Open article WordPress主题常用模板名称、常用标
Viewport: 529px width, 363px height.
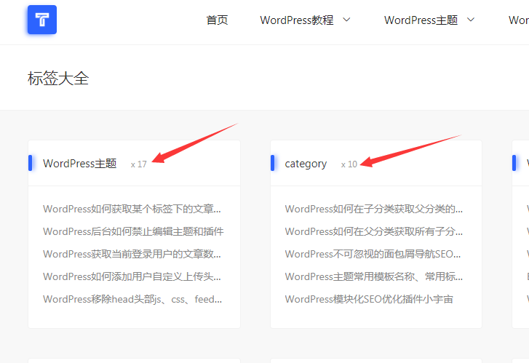point(374,276)
